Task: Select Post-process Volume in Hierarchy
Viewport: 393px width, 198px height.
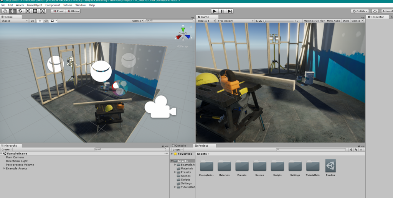Action: pos(20,165)
